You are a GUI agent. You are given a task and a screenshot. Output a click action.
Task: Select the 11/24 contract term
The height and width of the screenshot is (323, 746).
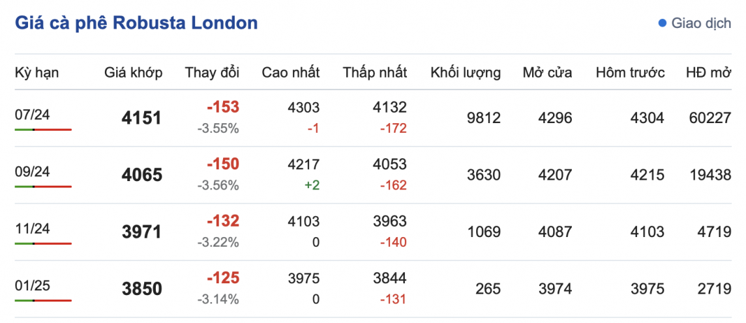33,229
